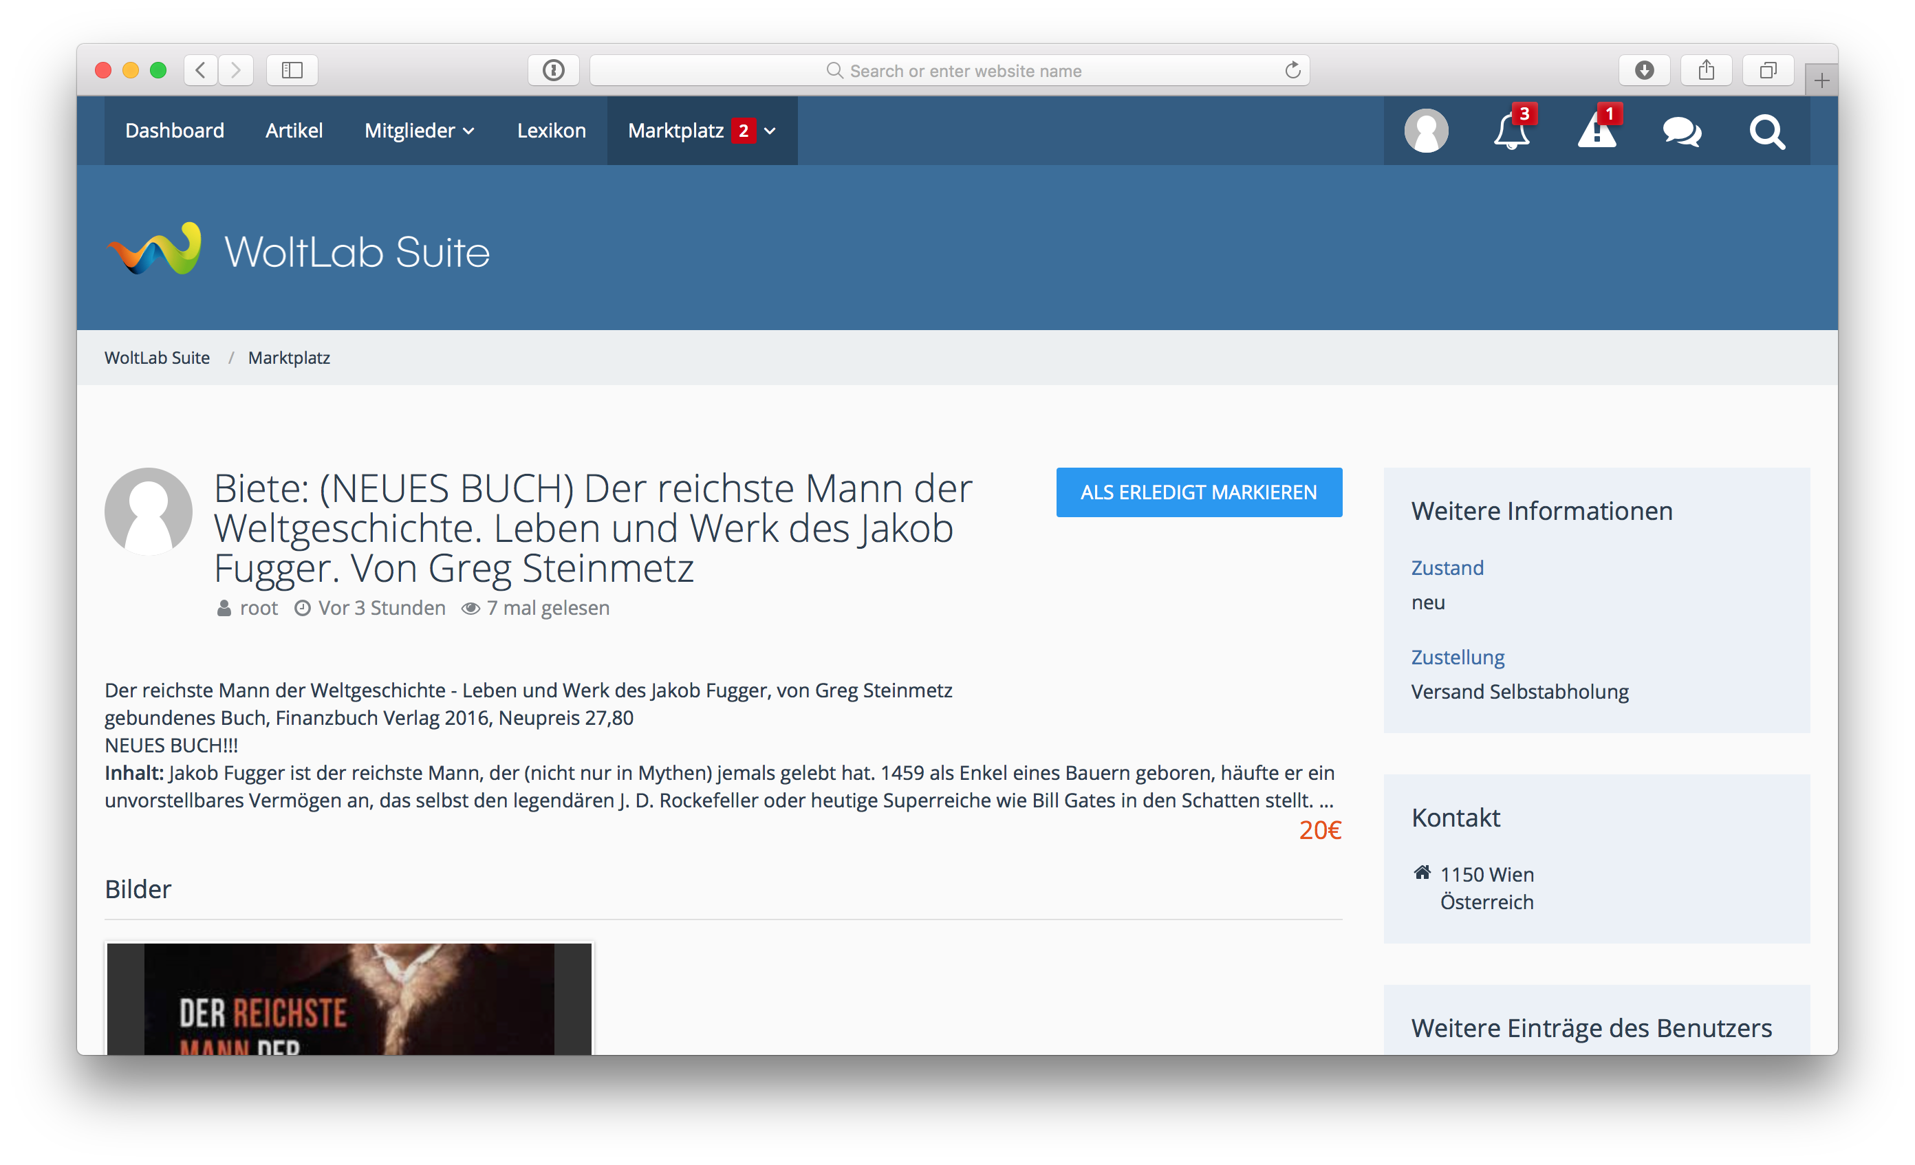Click the Safari share icon

pyautogui.click(x=1706, y=71)
